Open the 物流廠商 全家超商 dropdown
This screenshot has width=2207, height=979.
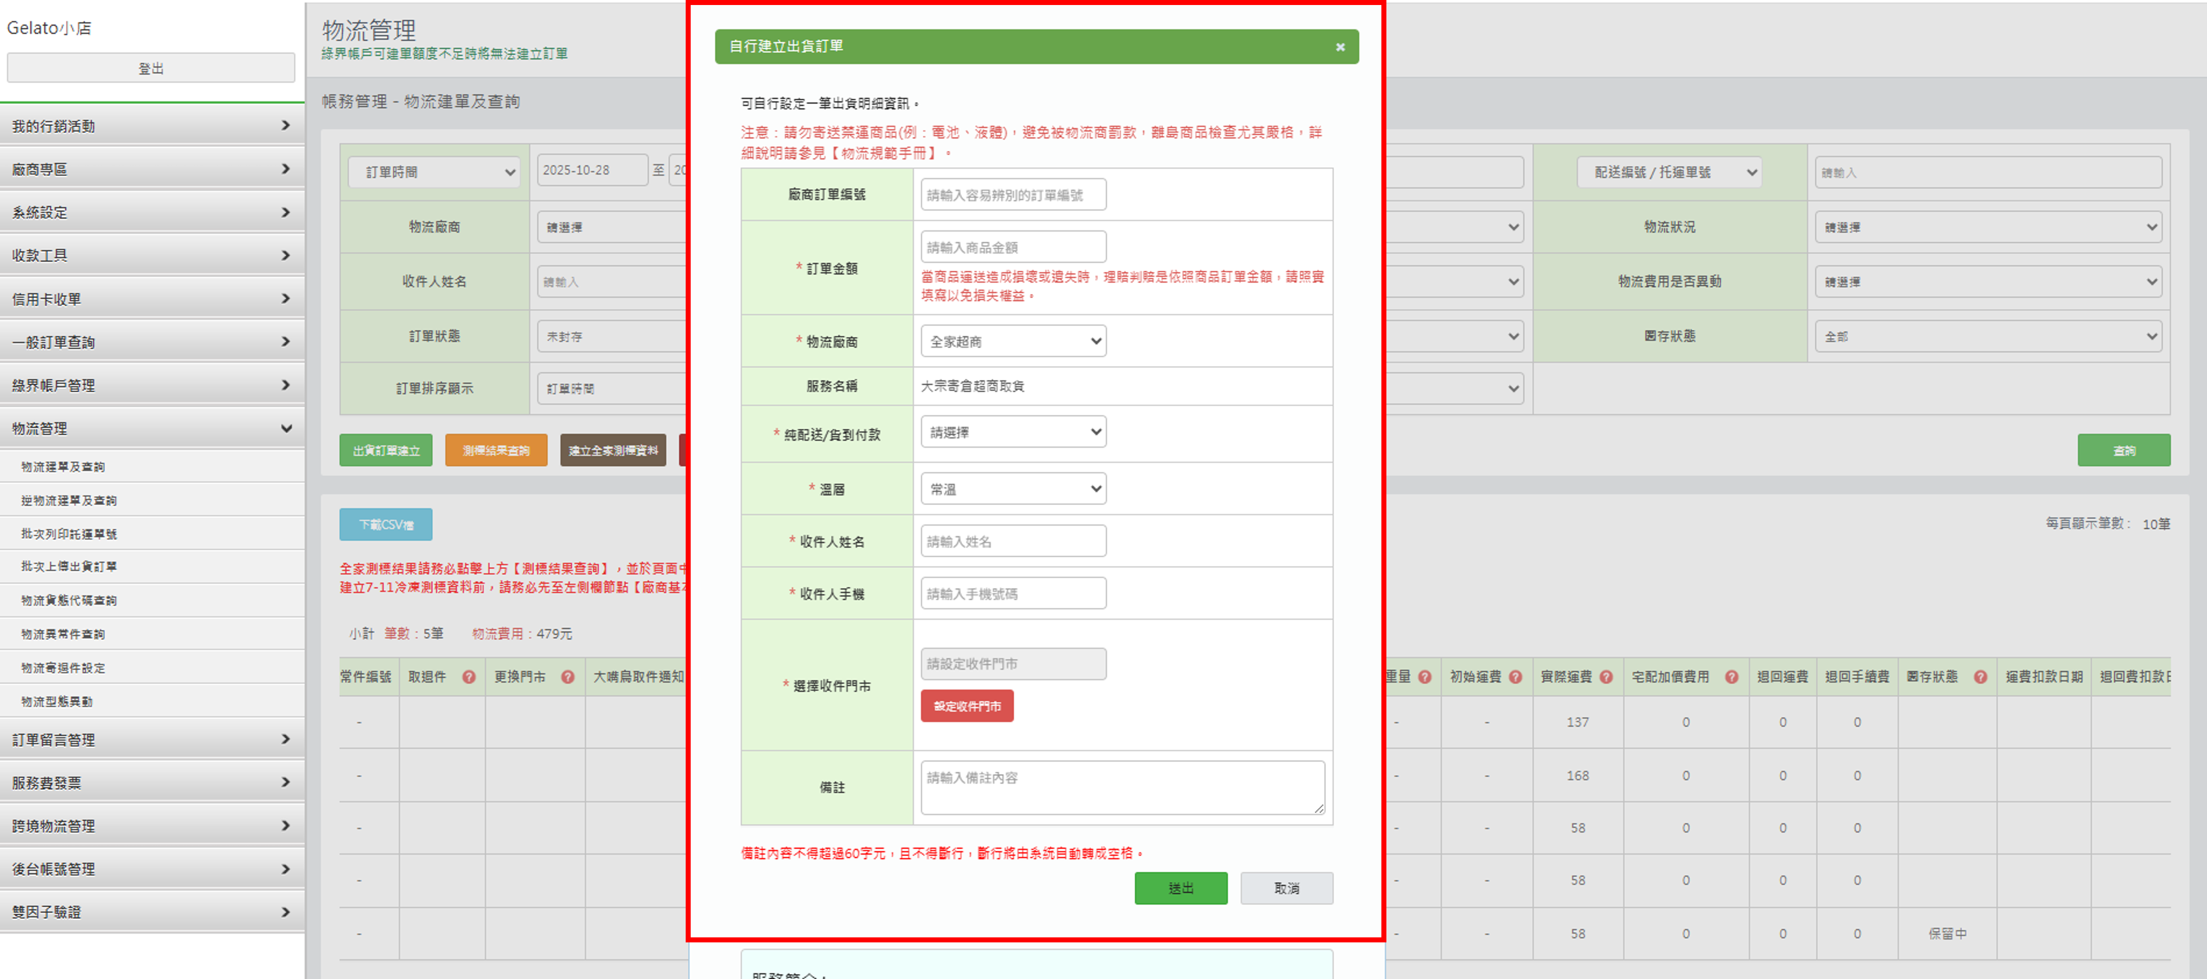coord(1013,341)
